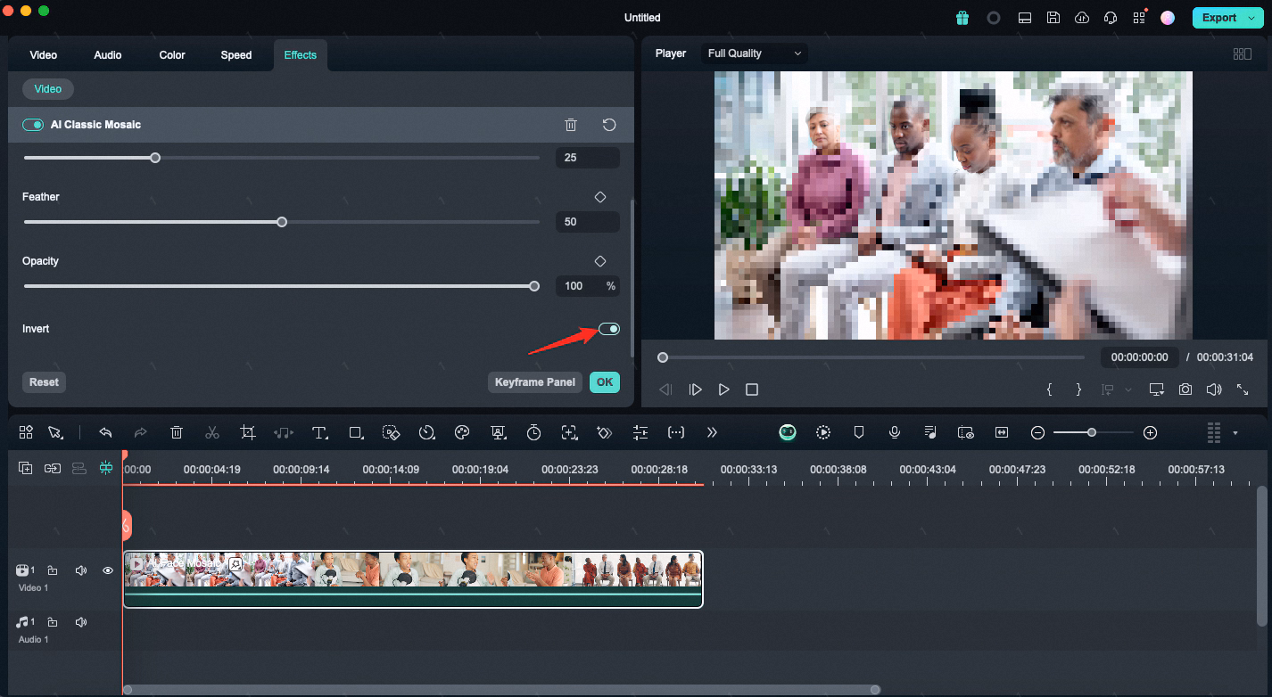Open the color palette tool

click(x=462, y=432)
